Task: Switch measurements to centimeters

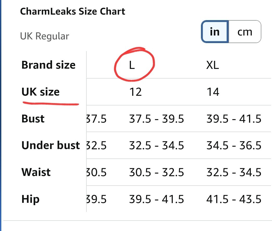Action: [245, 32]
